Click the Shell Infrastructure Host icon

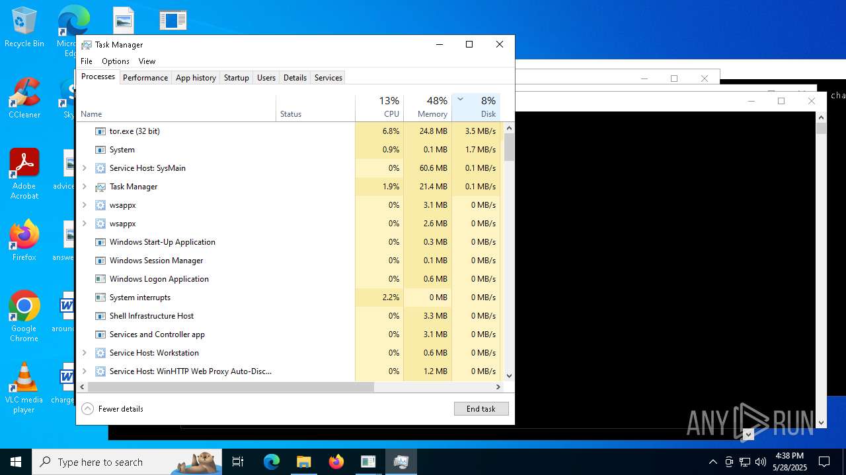[x=100, y=316]
